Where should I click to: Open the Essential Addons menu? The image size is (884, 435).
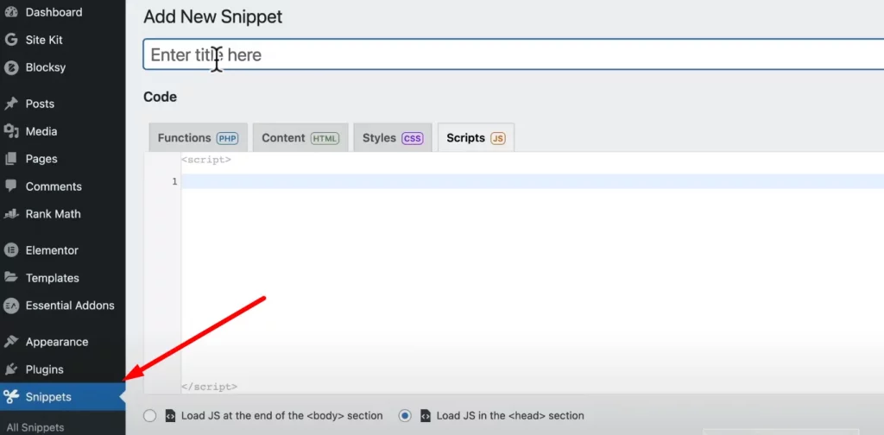69,306
